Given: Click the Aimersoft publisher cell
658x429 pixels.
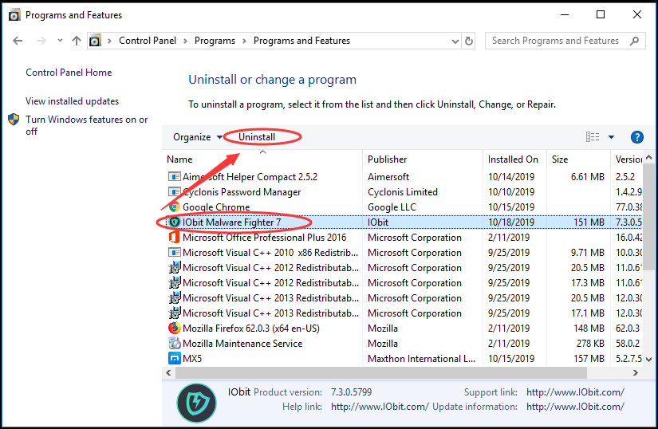Looking at the screenshot, I should 388,176.
